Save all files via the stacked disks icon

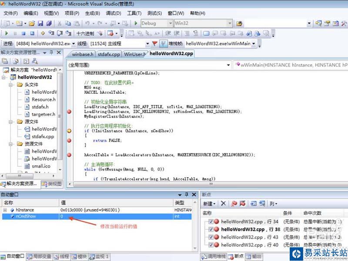(49, 23)
